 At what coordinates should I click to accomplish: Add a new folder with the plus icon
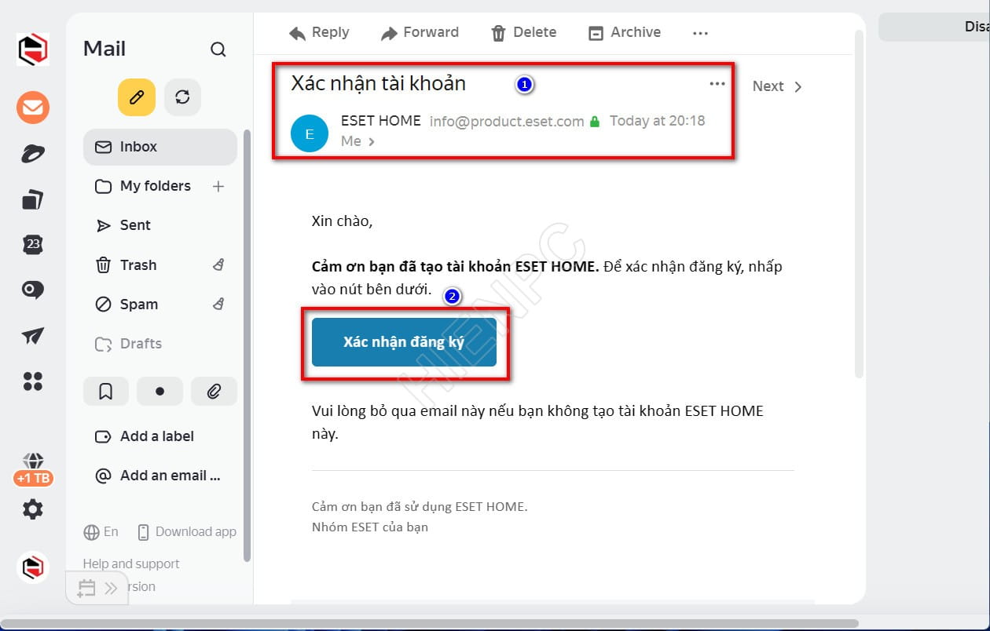click(x=218, y=186)
